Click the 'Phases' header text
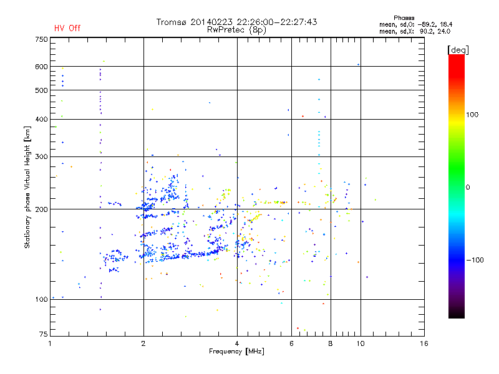The width and height of the screenshot is (499, 374). pos(404,18)
